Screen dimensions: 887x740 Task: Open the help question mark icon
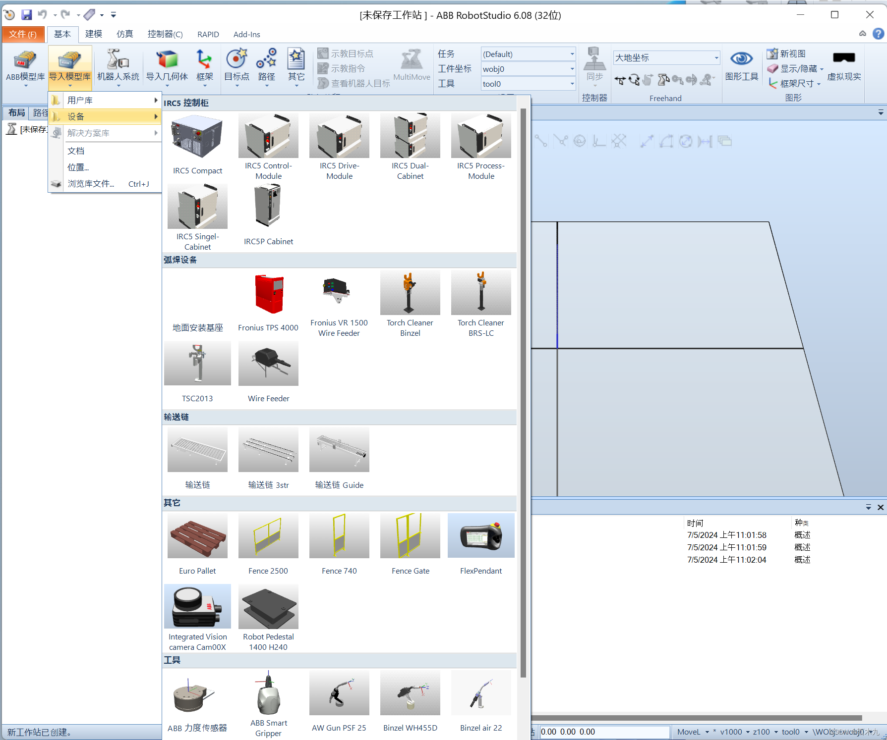tap(878, 34)
